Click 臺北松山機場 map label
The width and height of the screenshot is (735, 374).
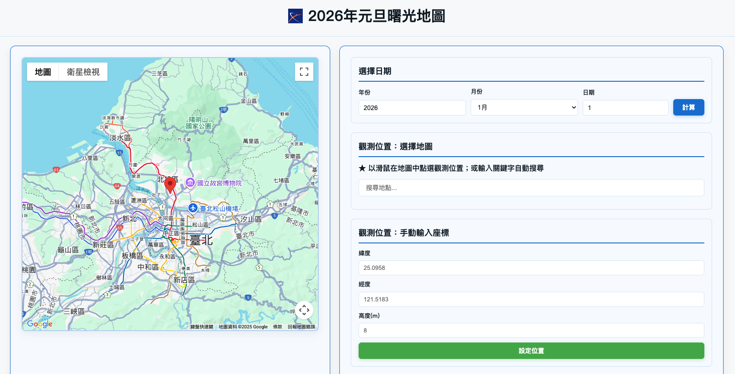tap(219, 209)
